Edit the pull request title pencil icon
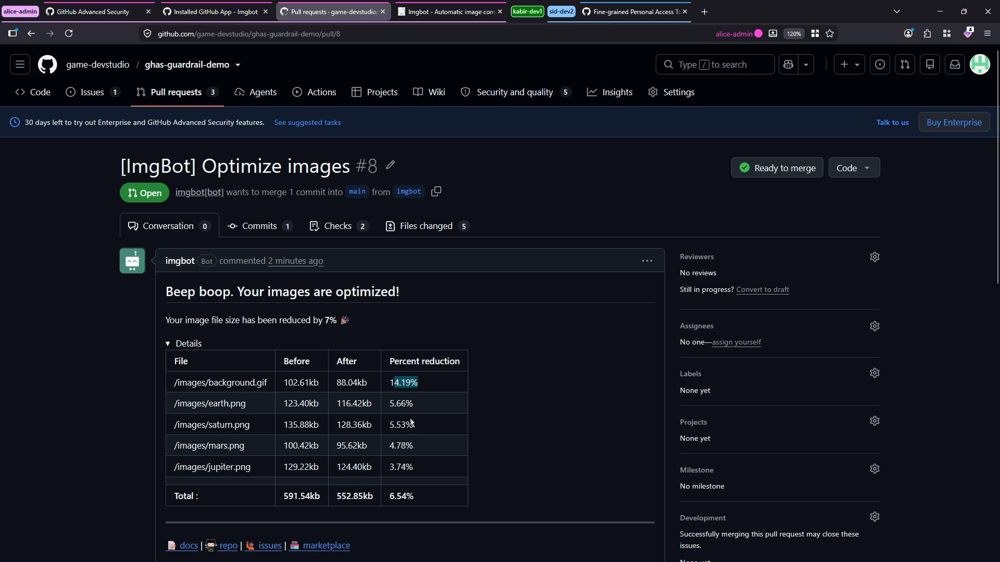Image resolution: width=1000 pixels, height=562 pixels. point(390,165)
